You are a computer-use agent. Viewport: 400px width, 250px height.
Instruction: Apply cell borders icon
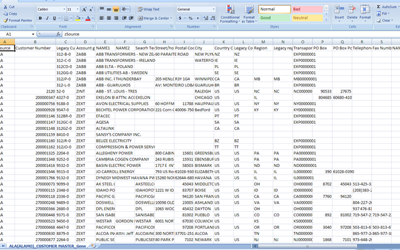[66, 18]
